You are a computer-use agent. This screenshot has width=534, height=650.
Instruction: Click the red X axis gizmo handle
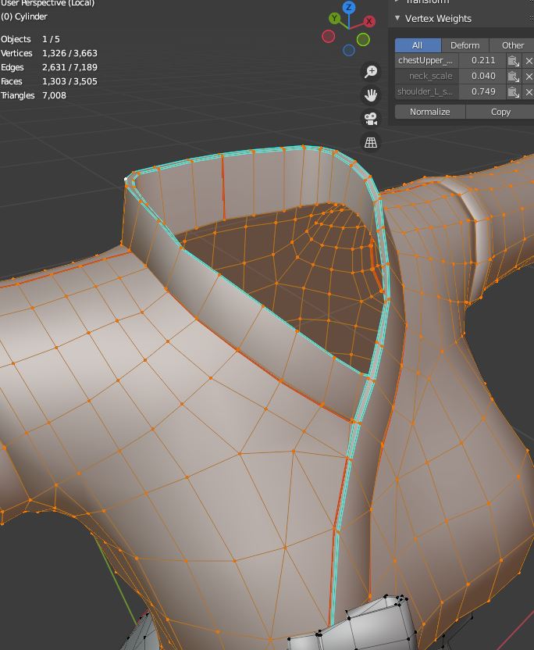(368, 21)
